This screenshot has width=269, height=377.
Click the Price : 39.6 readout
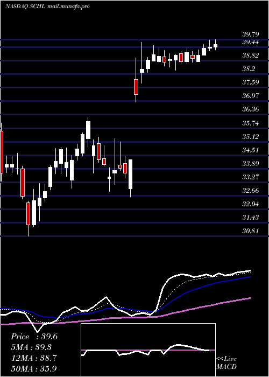(x=34, y=337)
